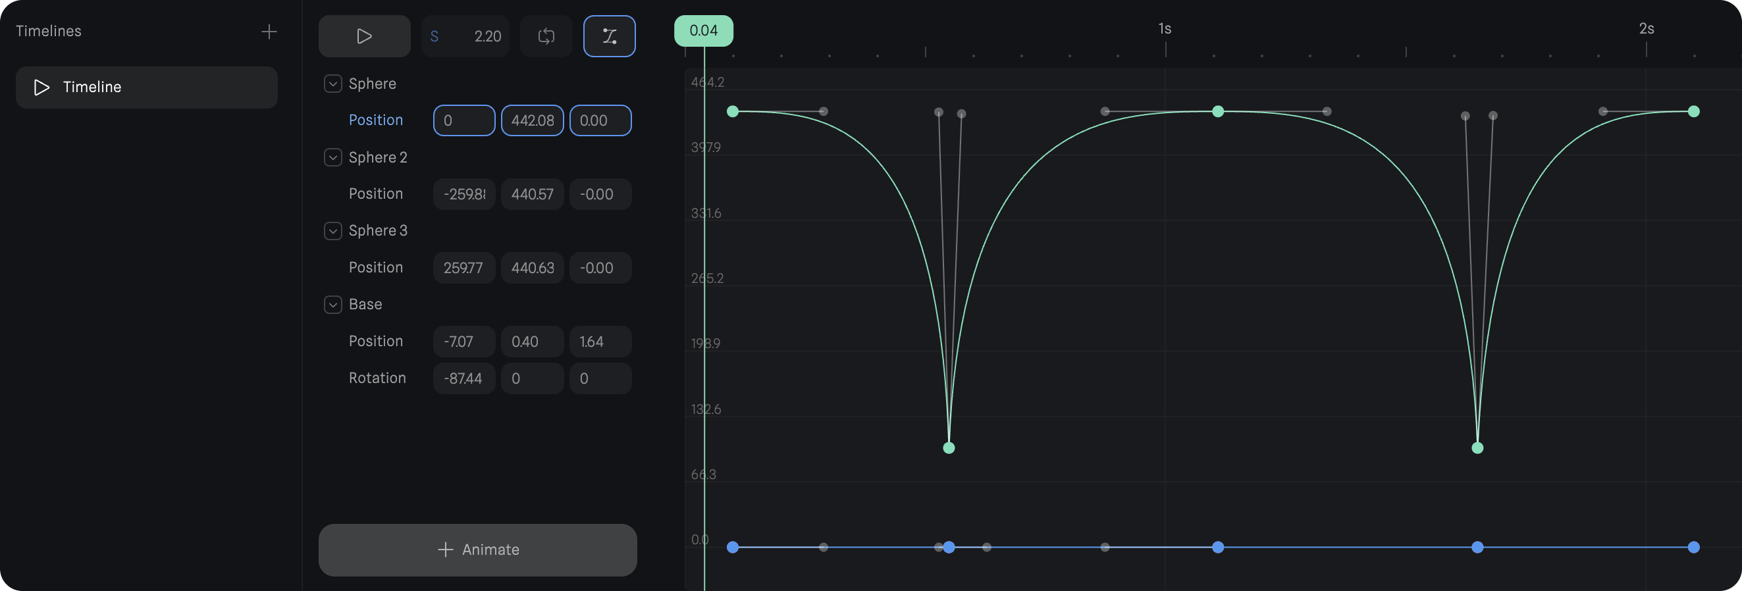Viewport: 1742px width, 591px height.
Task: Click the Animate button
Action: (x=477, y=550)
